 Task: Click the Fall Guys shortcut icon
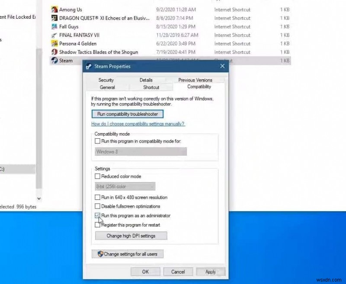click(55, 26)
